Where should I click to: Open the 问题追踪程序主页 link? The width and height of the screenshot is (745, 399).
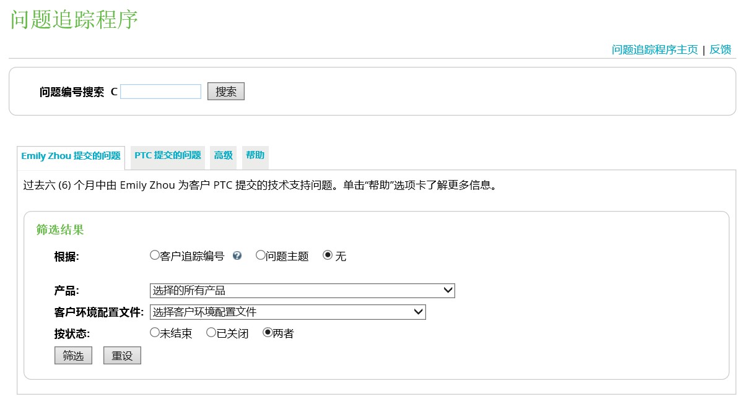[x=655, y=50]
